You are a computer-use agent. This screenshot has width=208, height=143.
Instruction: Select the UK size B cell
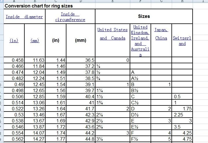140,84
